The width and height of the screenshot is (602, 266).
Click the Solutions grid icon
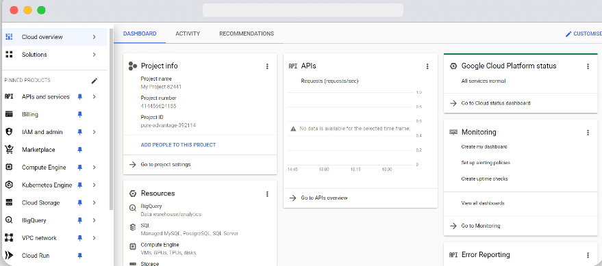point(9,55)
